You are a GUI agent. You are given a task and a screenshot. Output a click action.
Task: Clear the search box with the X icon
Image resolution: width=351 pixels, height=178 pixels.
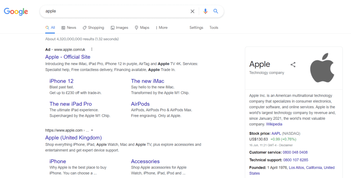click(x=192, y=11)
